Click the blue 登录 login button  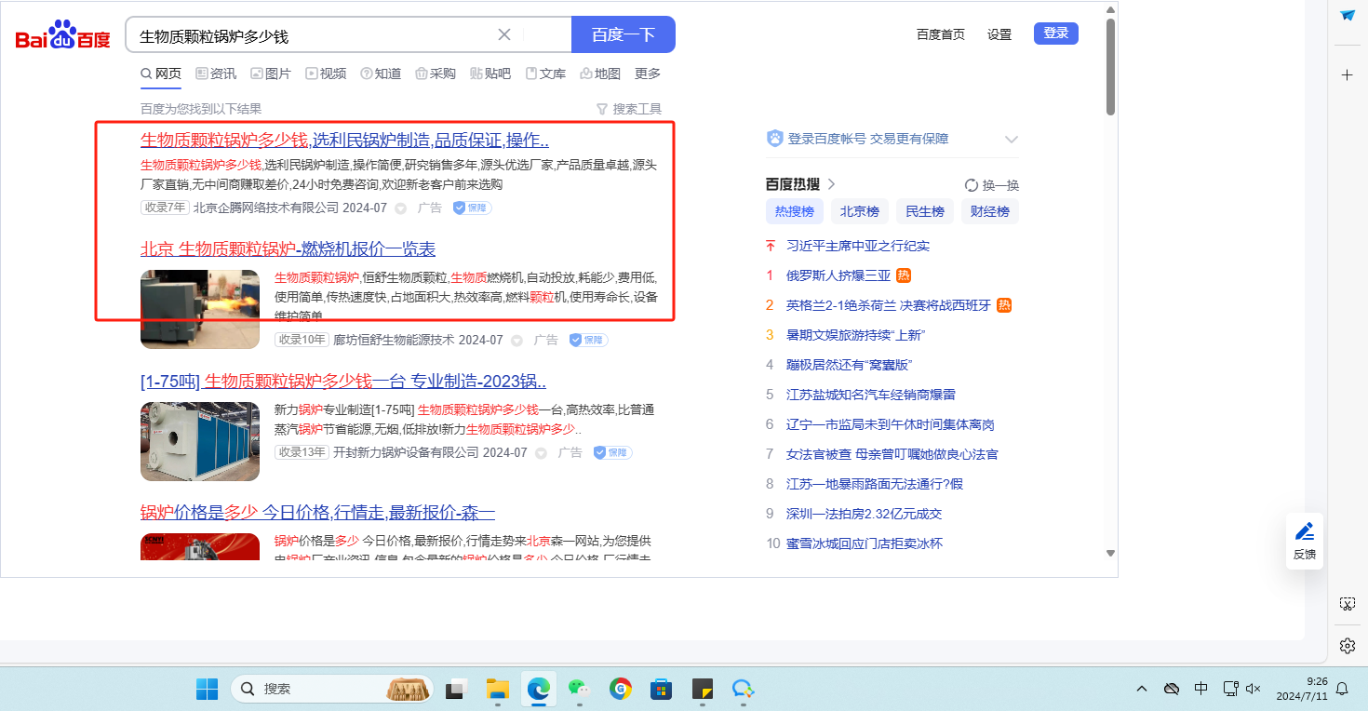click(x=1055, y=34)
